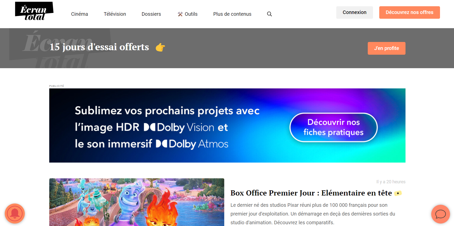The height and width of the screenshot is (226, 454).
Task: Open the Cinéma menu
Action: [79, 14]
